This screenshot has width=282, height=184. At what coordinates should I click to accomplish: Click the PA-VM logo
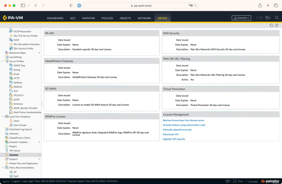click(x=13, y=18)
